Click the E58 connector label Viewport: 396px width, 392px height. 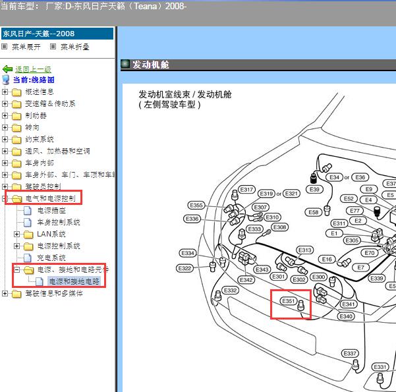coord(314,212)
